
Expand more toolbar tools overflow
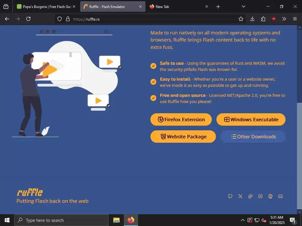[x=284, y=19]
